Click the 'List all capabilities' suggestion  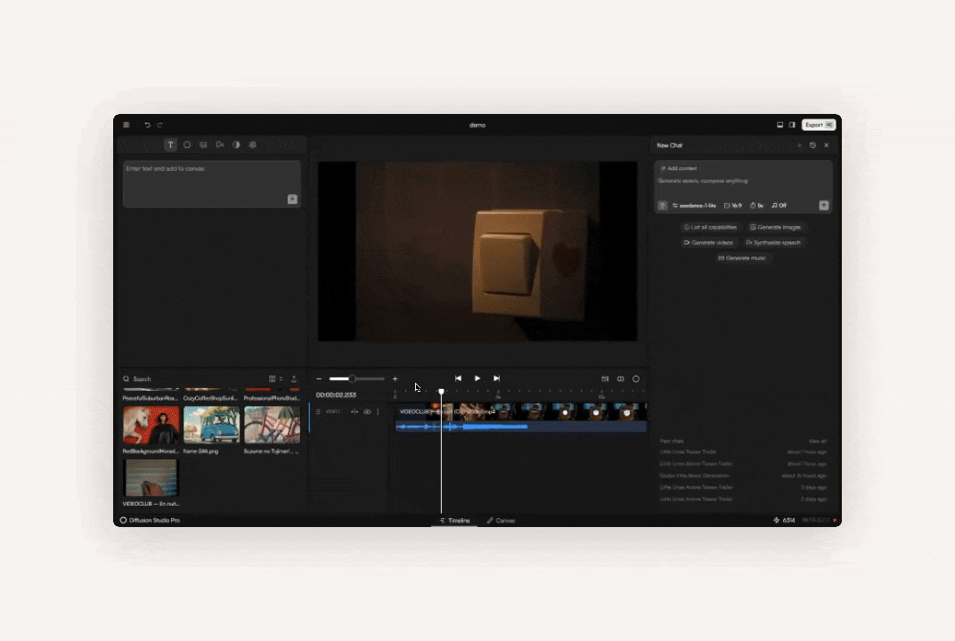coord(710,227)
